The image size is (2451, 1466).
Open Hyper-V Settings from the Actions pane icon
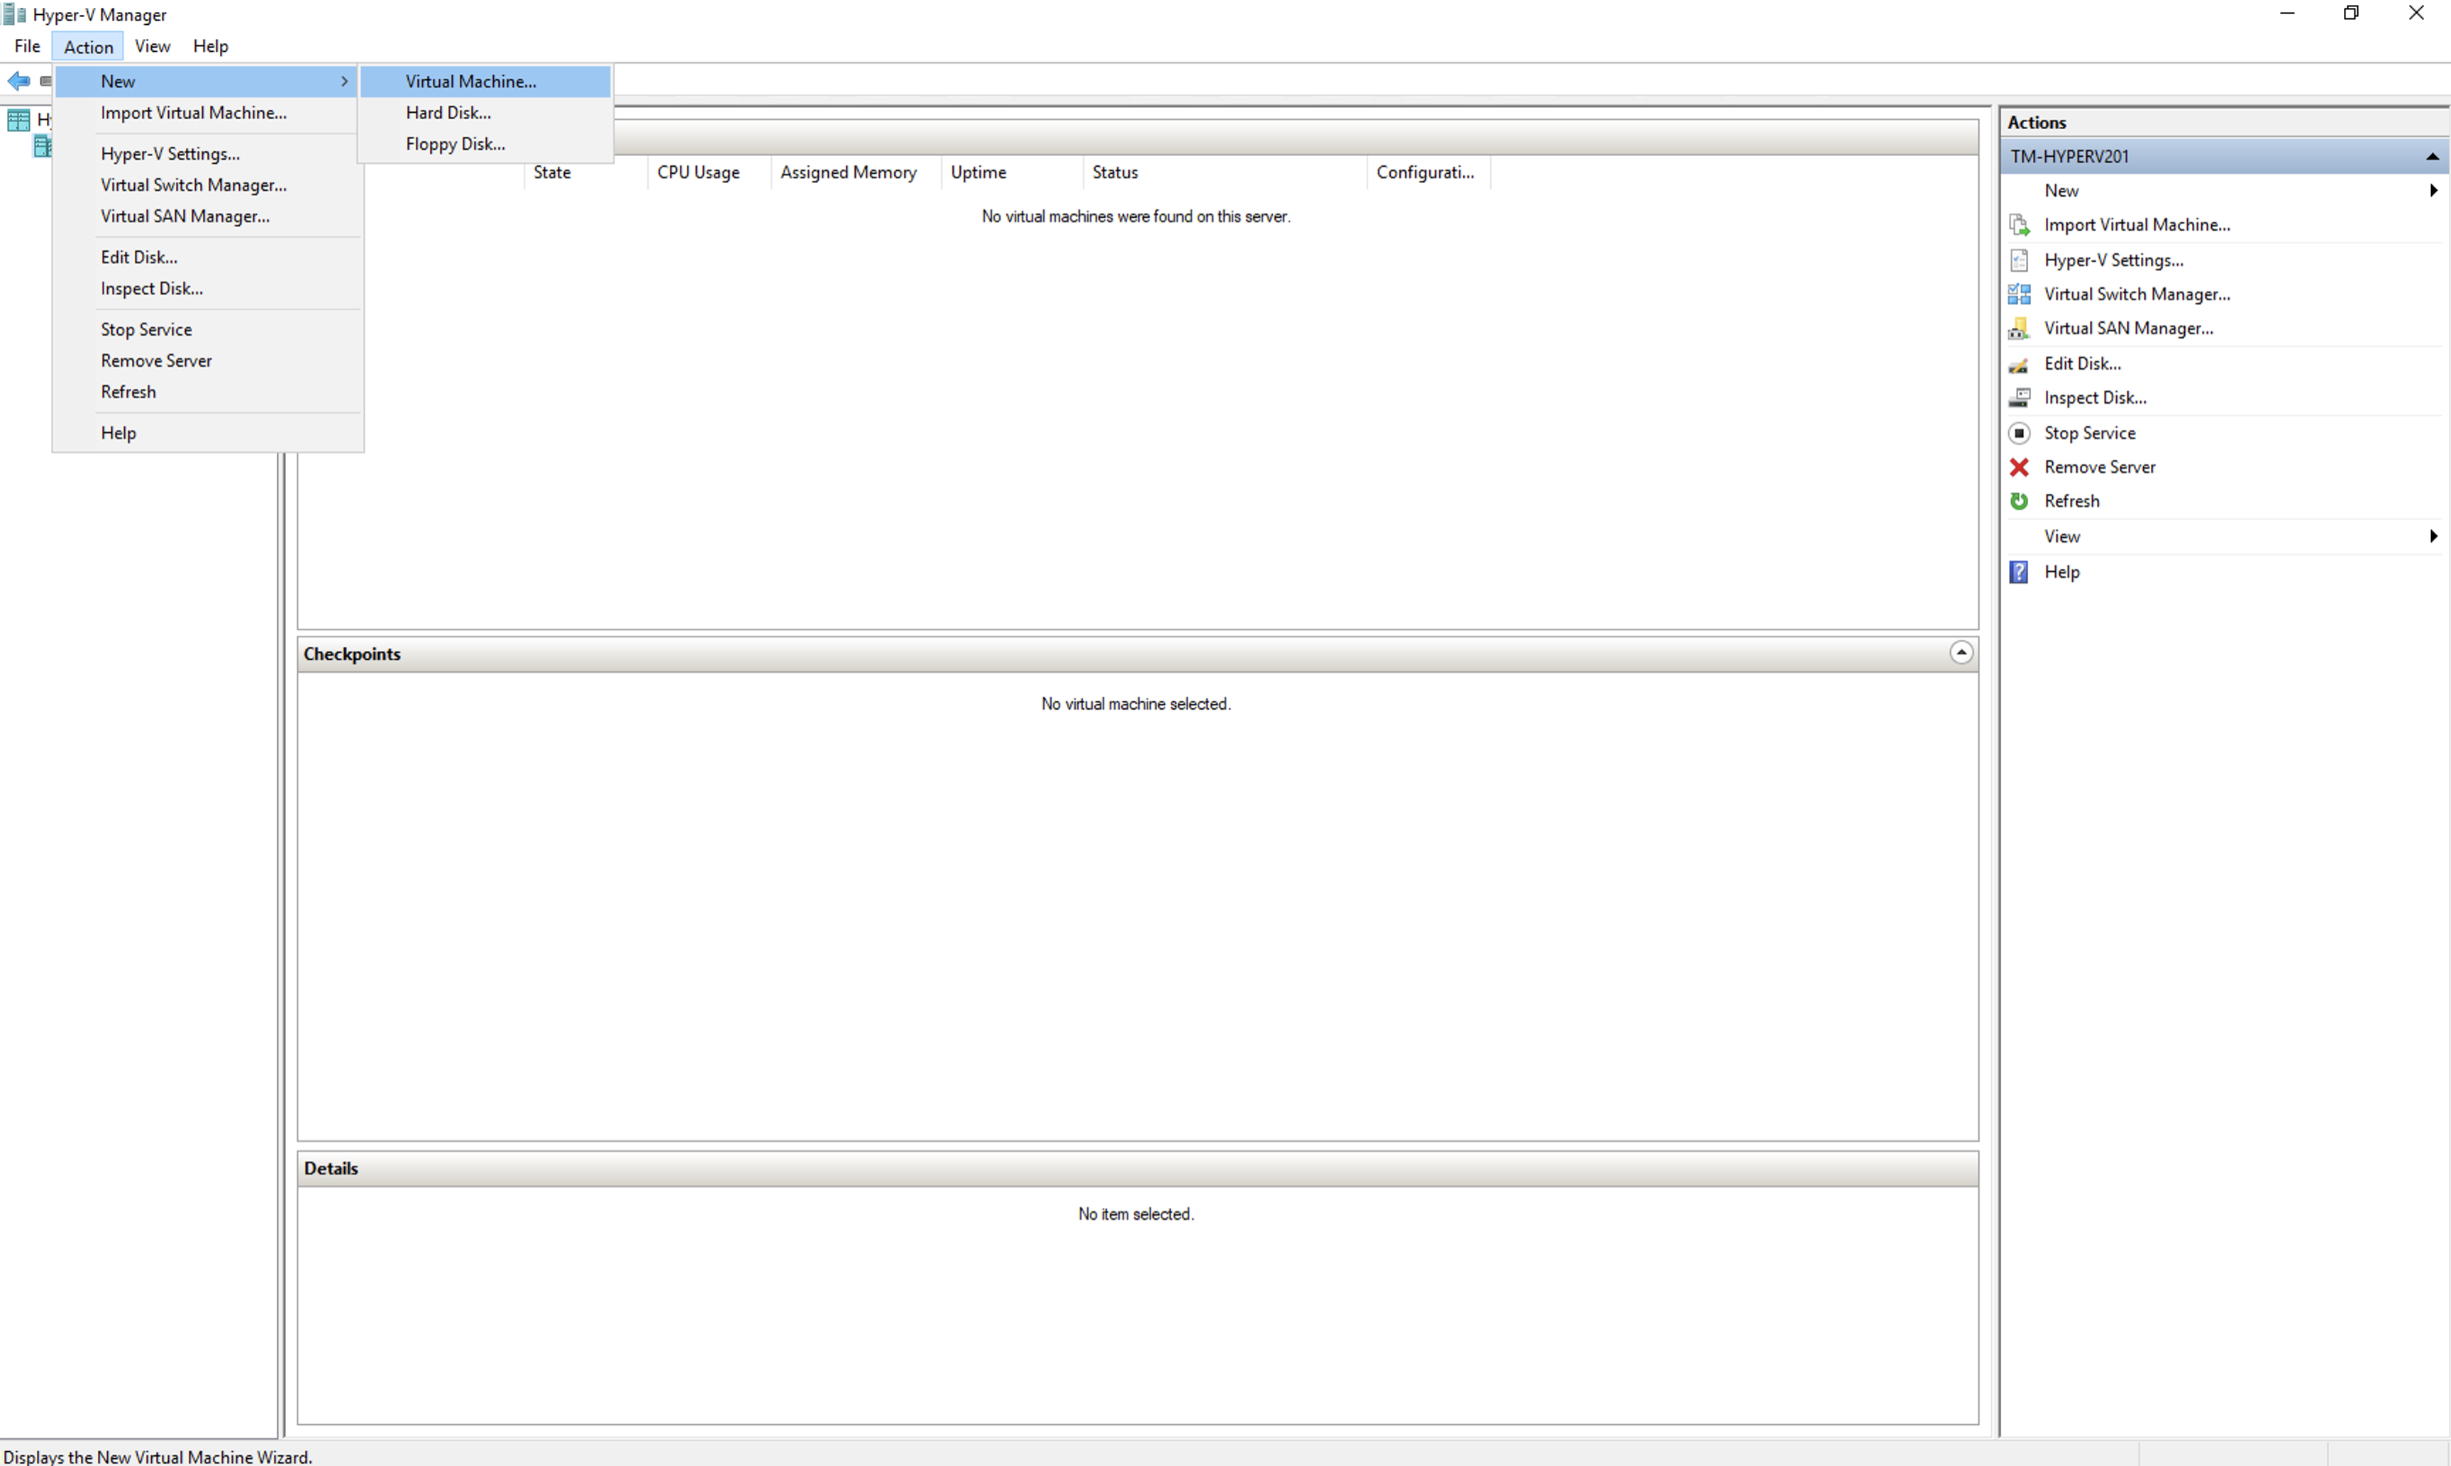[2020, 260]
